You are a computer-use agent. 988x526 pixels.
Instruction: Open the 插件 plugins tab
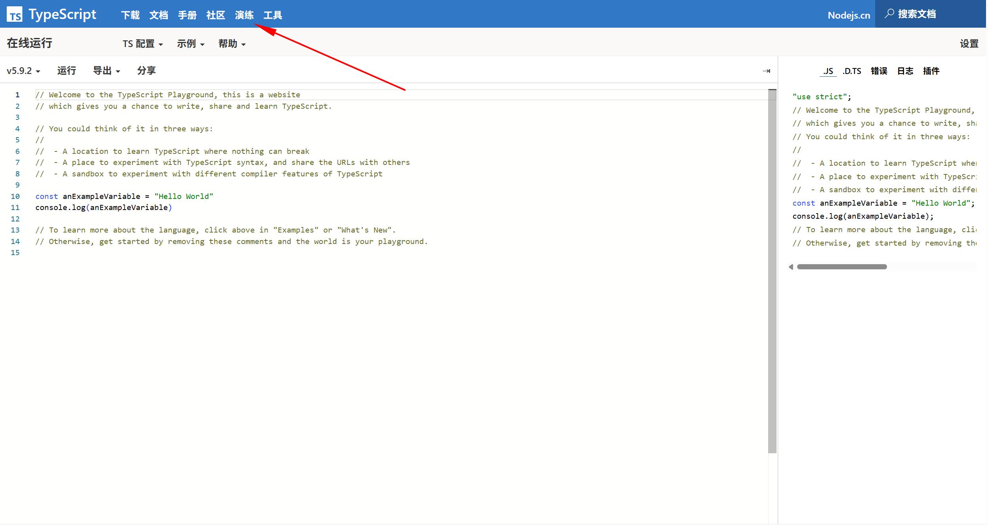pos(931,71)
